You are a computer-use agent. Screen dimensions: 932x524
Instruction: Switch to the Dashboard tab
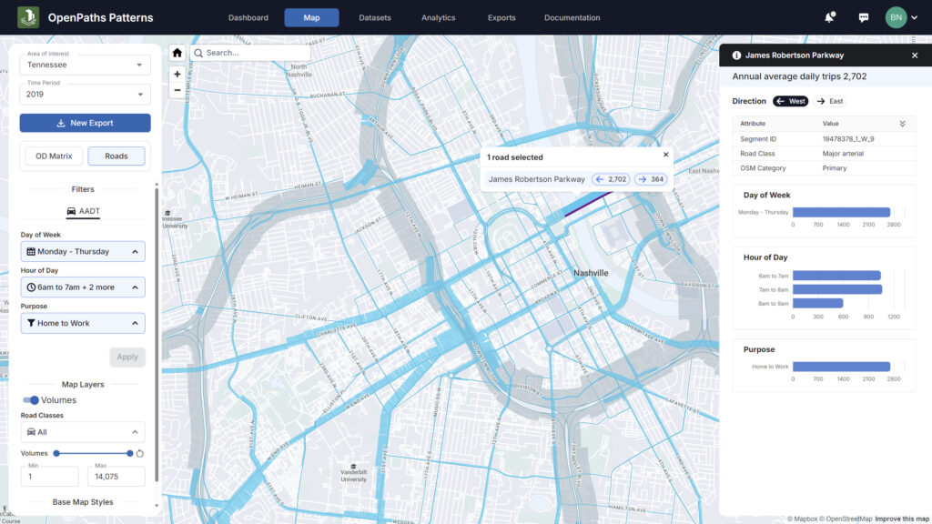pyautogui.click(x=248, y=16)
